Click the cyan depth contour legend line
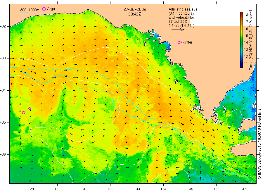 (x=25, y=13)
